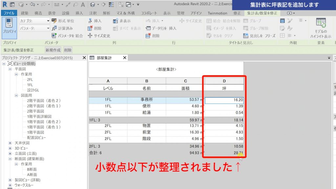Open the default 3D view icon
This screenshot has height=189, width=336.
tap(93, 4)
